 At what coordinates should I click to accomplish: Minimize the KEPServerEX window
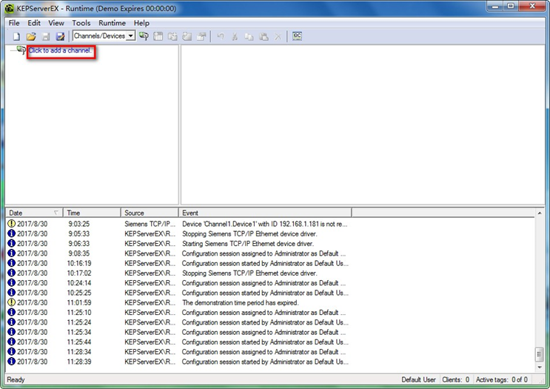point(495,6)
